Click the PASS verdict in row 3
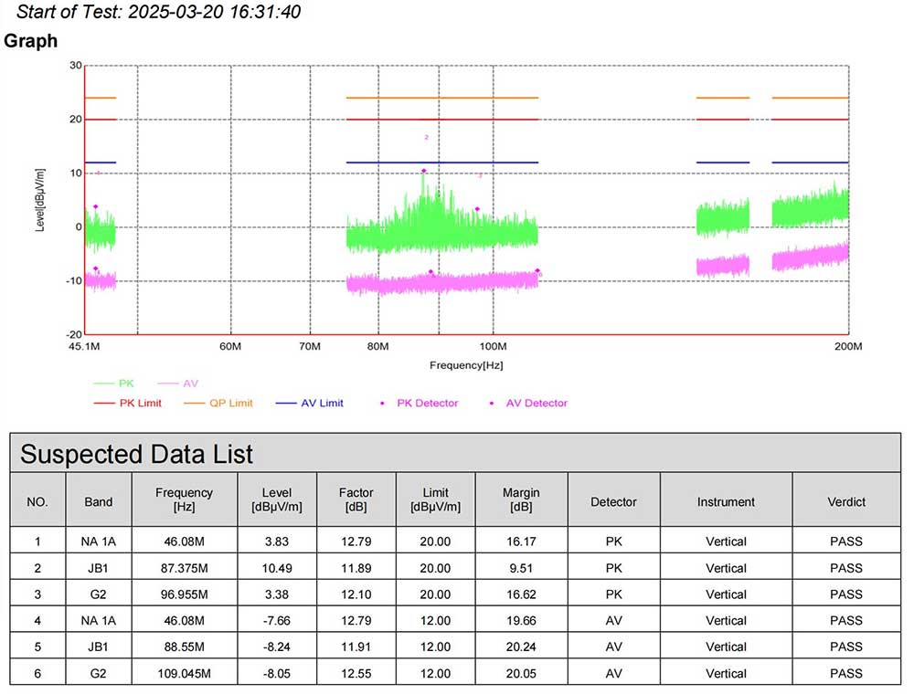Image resolution: width=914 pixels, height=694 pixels. [845, 594]
